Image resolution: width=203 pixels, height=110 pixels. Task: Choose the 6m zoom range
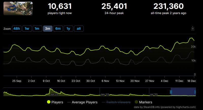tap(58, 29)
